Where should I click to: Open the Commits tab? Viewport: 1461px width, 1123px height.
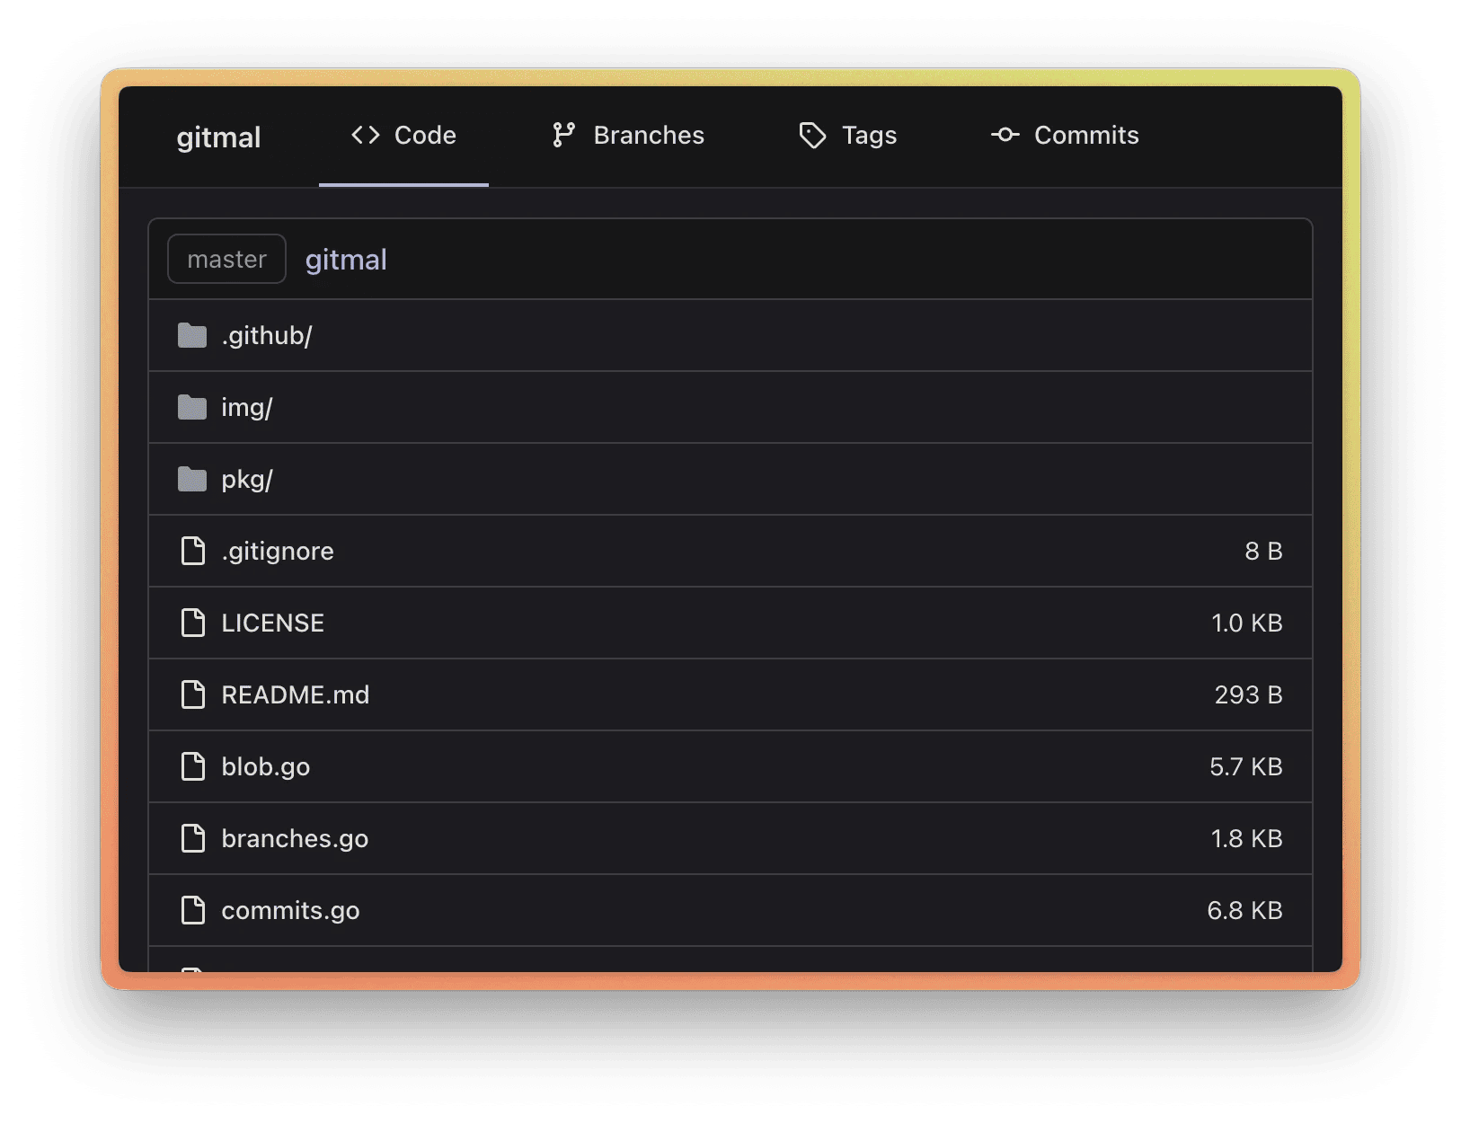1065,136
